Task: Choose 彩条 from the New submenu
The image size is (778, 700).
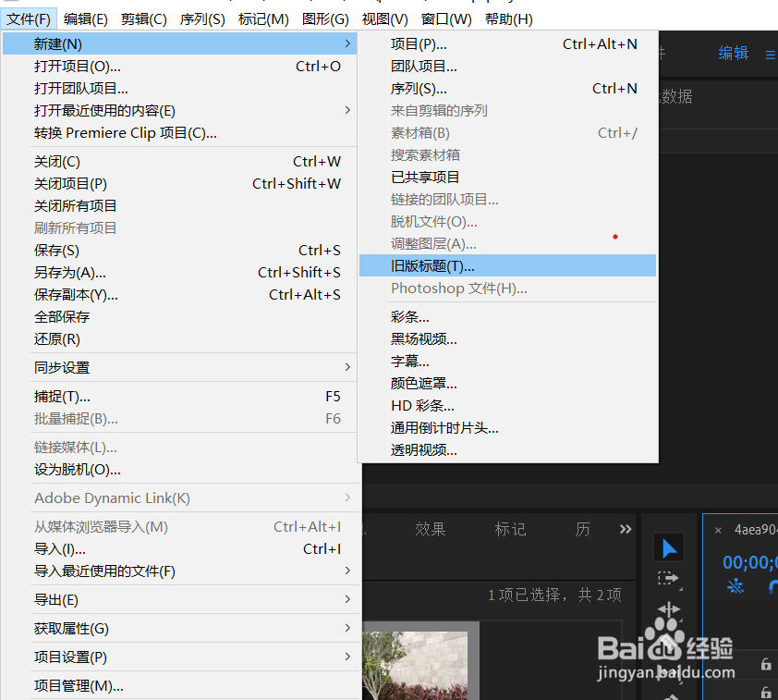Action: click(407, 317)
